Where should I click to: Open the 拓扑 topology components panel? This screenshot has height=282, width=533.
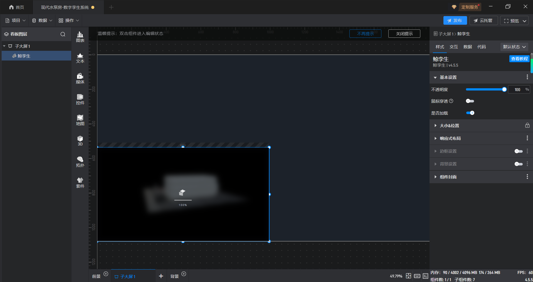pyautogui.click(x=80, y=162)
